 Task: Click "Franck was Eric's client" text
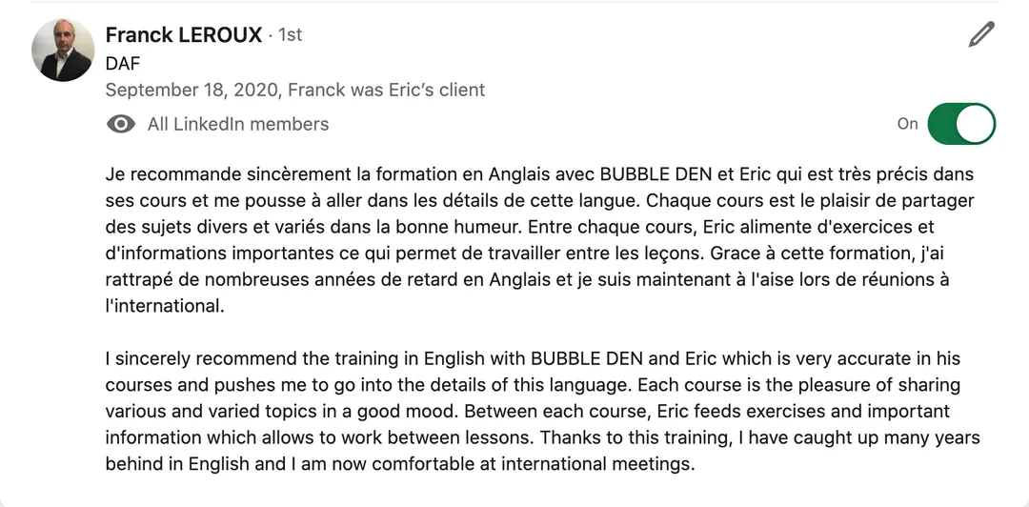(x=387, y=90)
